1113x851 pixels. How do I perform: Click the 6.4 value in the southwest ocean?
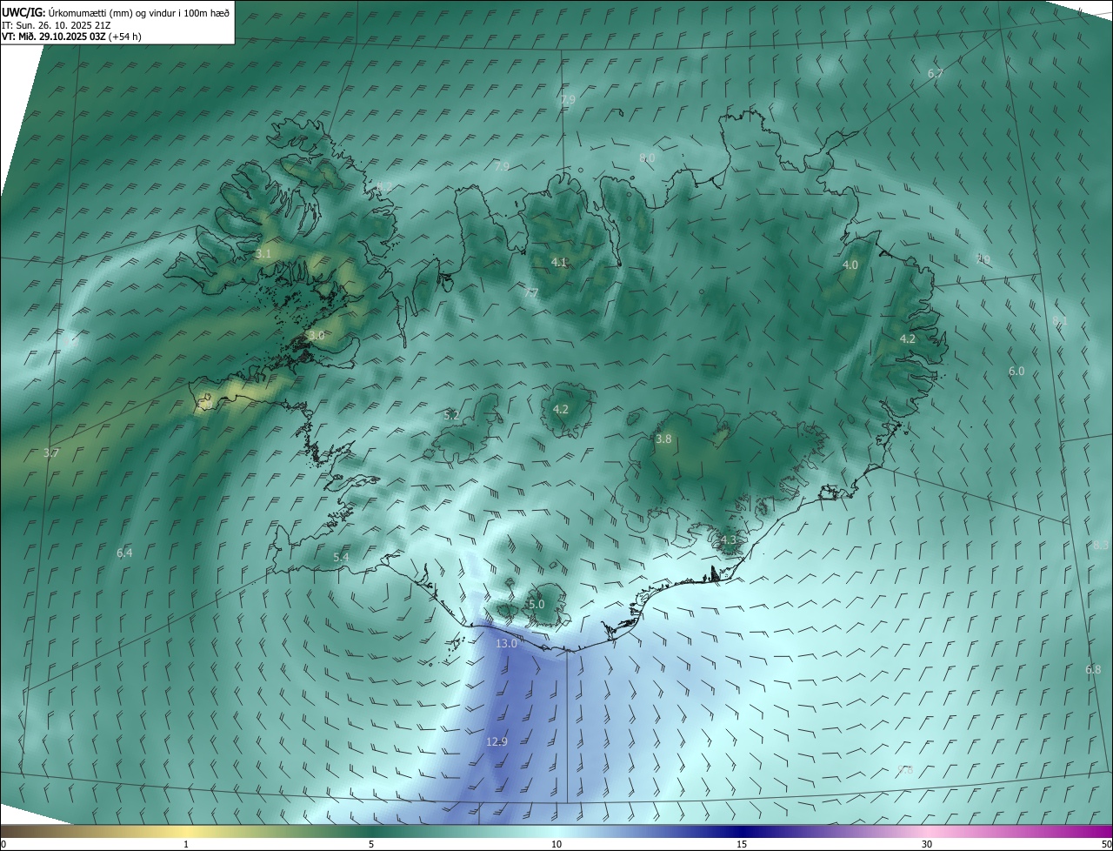click(x=124, y=553)
